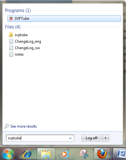
Task: Click the Log off button
Action: pos(92,138)
